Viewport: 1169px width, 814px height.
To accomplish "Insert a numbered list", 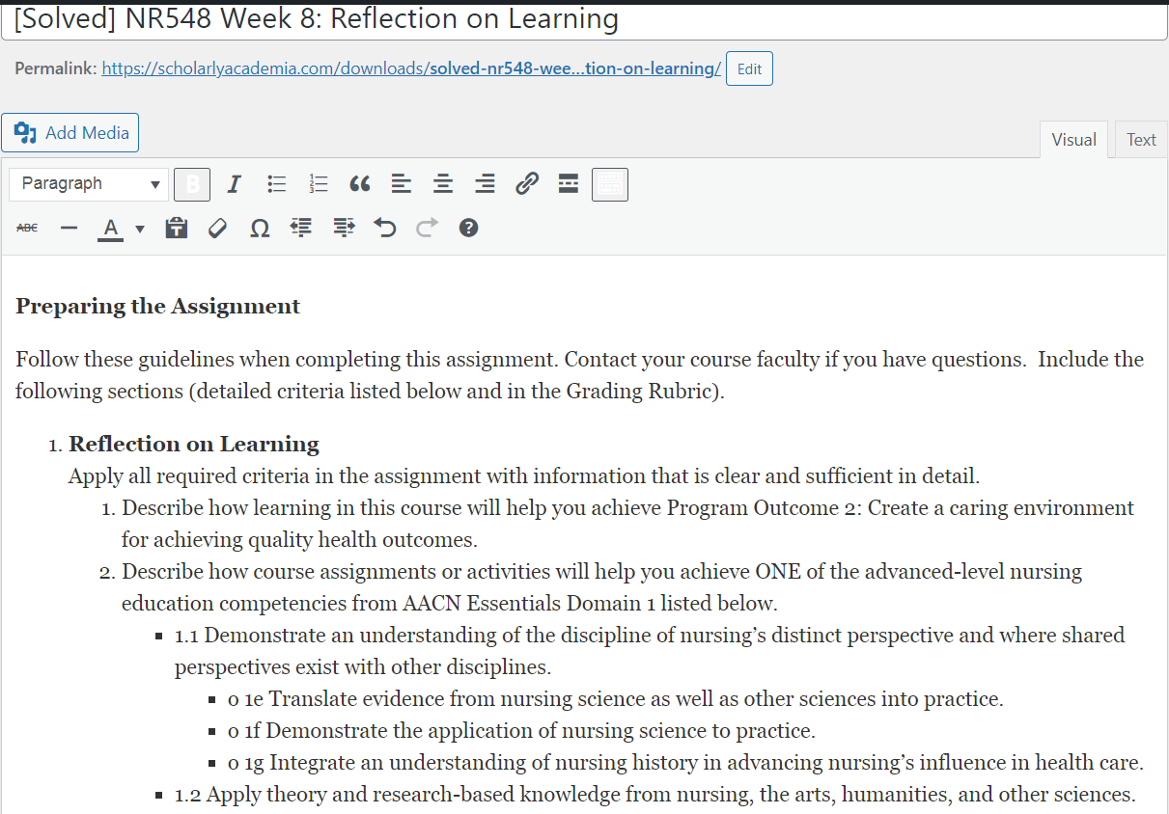I will pos(319,184).
